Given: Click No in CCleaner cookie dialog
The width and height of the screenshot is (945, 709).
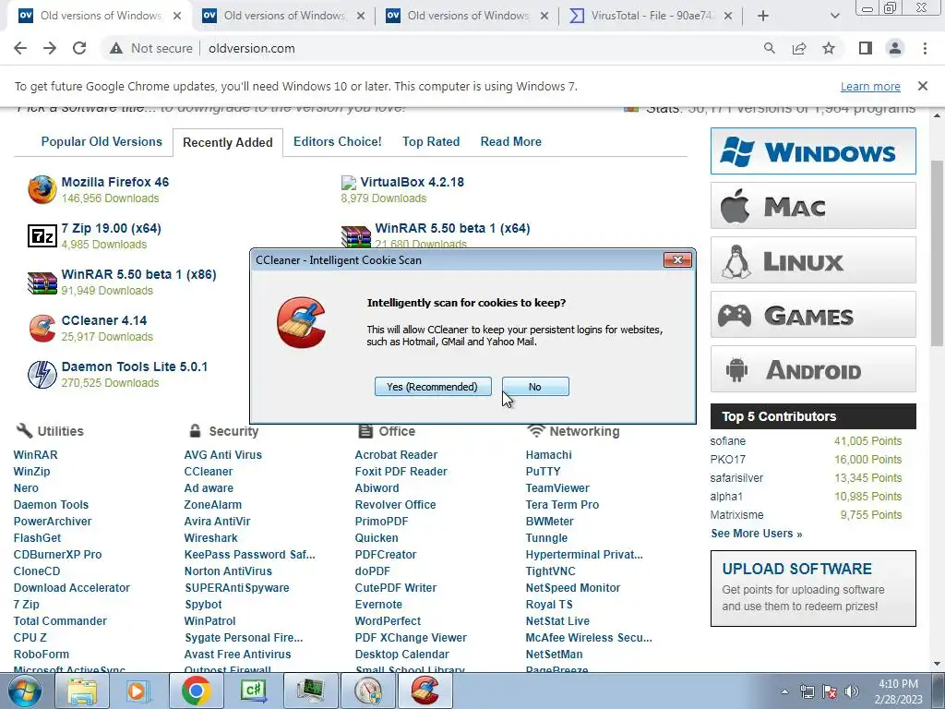Looking at the screenshot, I should 535,387.
